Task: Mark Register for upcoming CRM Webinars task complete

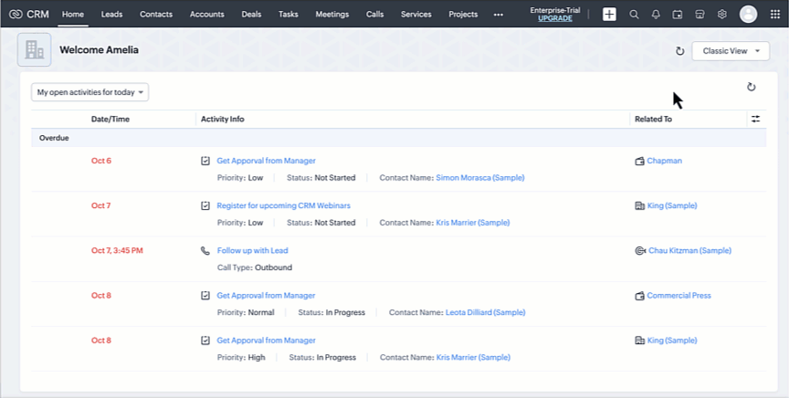Action: 205,206
